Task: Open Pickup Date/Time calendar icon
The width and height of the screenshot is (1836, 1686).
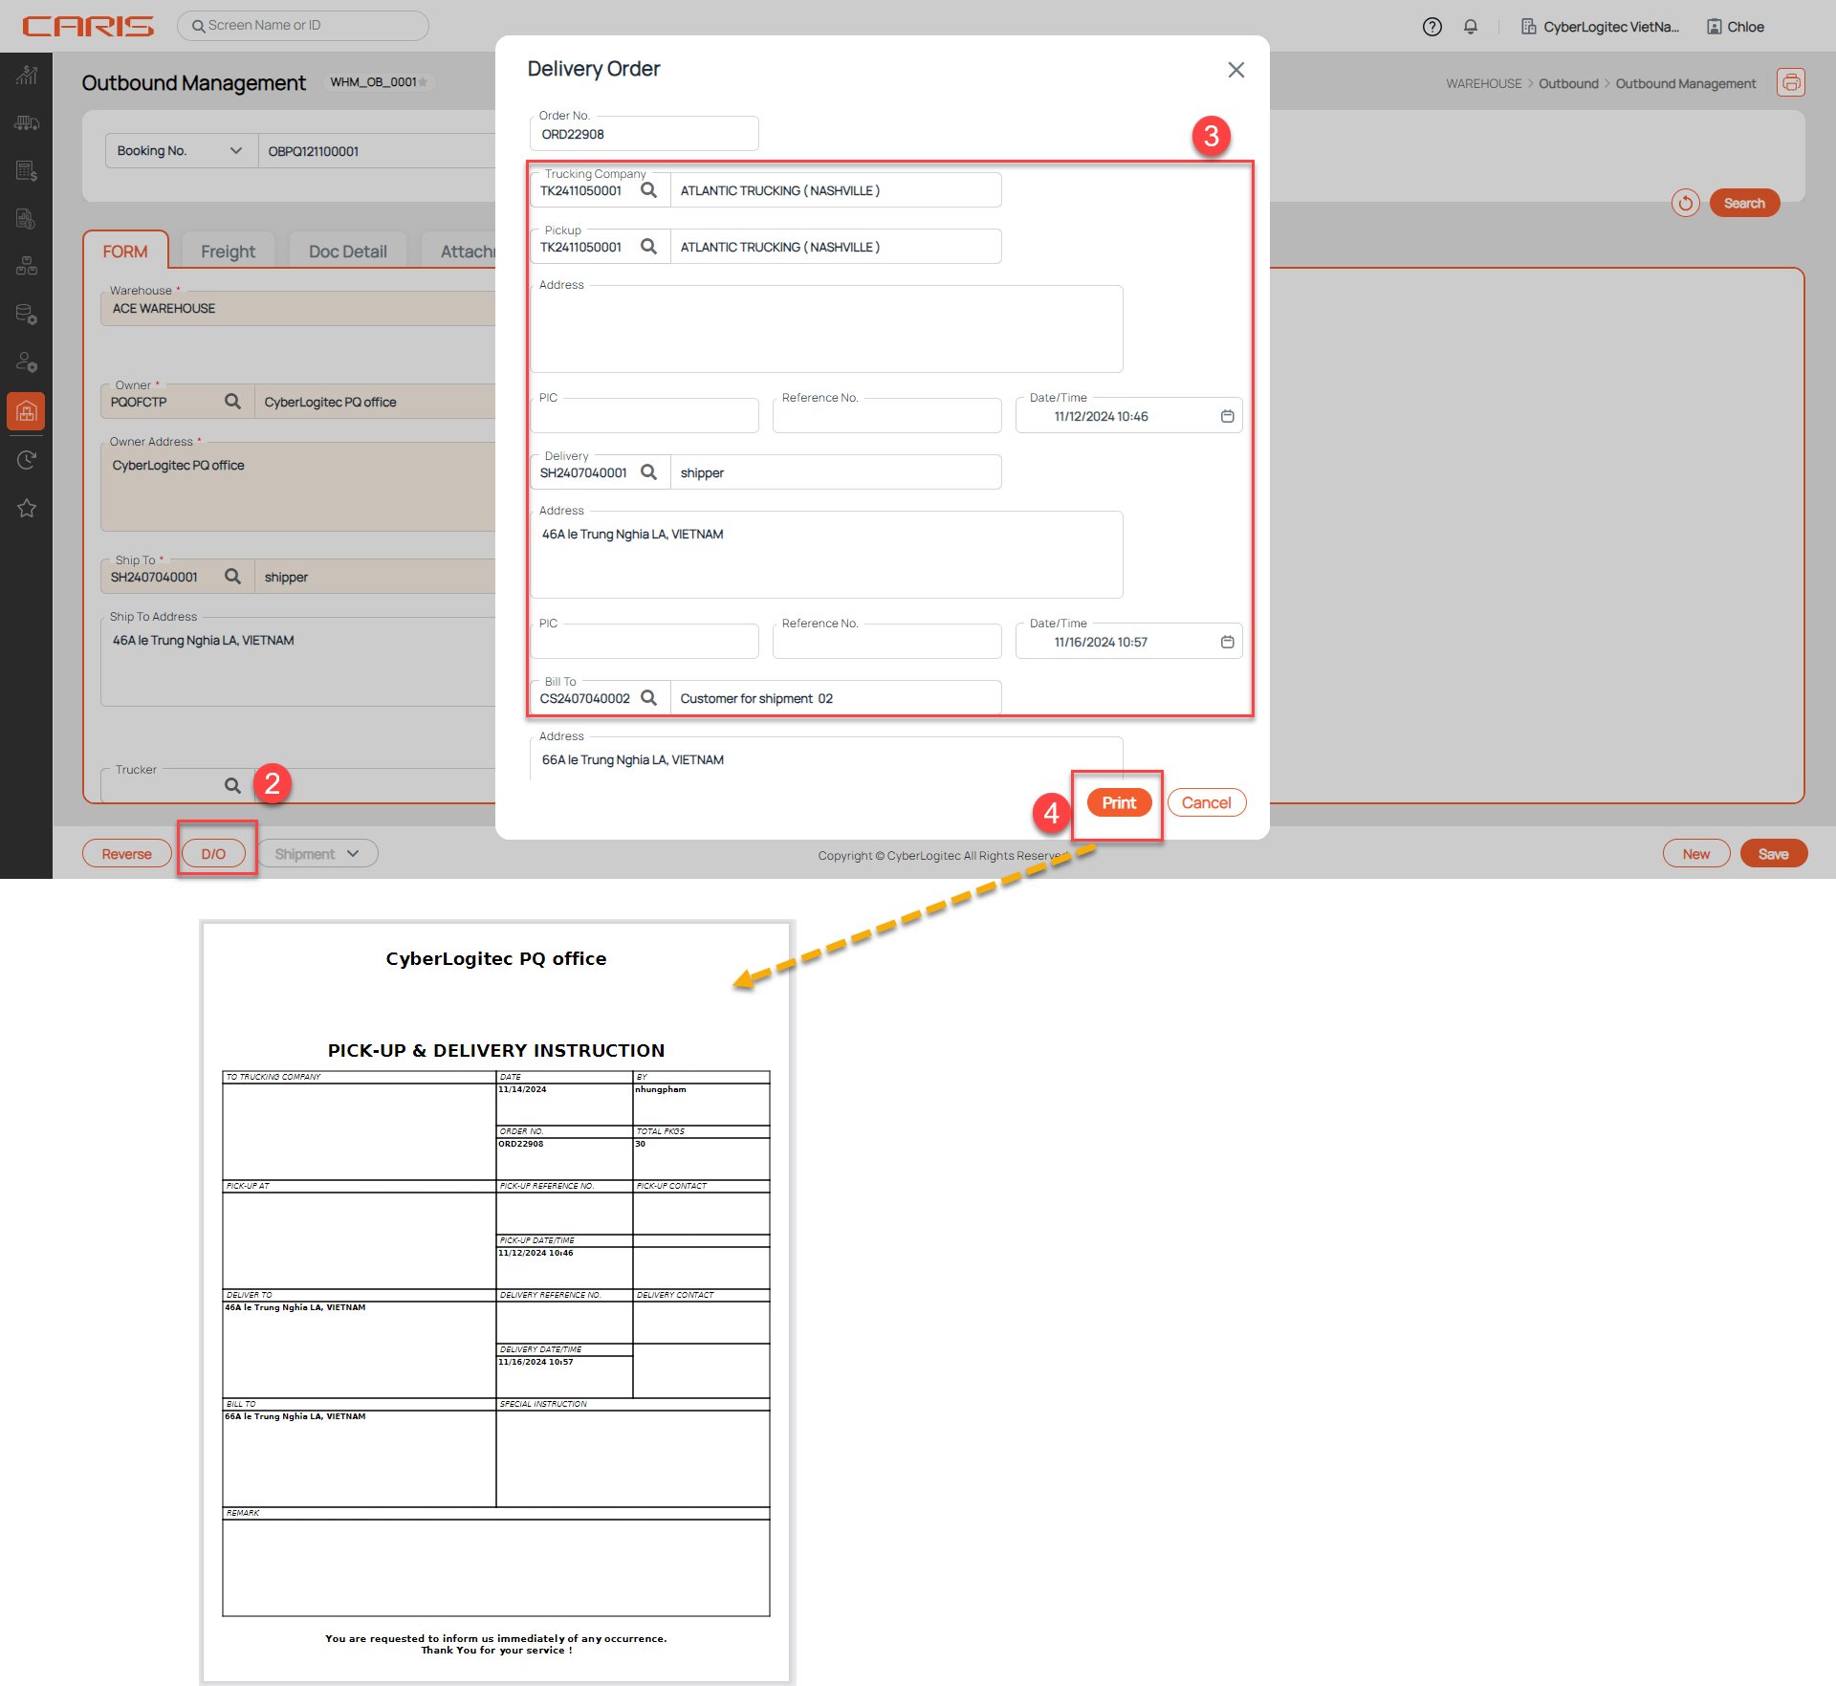Action: click(x=1227, y=416)
